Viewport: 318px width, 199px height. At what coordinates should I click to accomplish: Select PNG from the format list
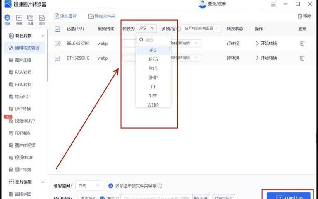153,68
